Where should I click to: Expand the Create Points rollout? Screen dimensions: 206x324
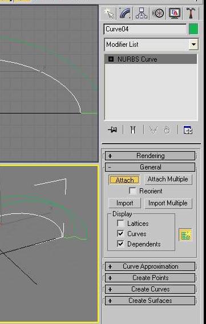pyautogui.click(x=150, y=278)
